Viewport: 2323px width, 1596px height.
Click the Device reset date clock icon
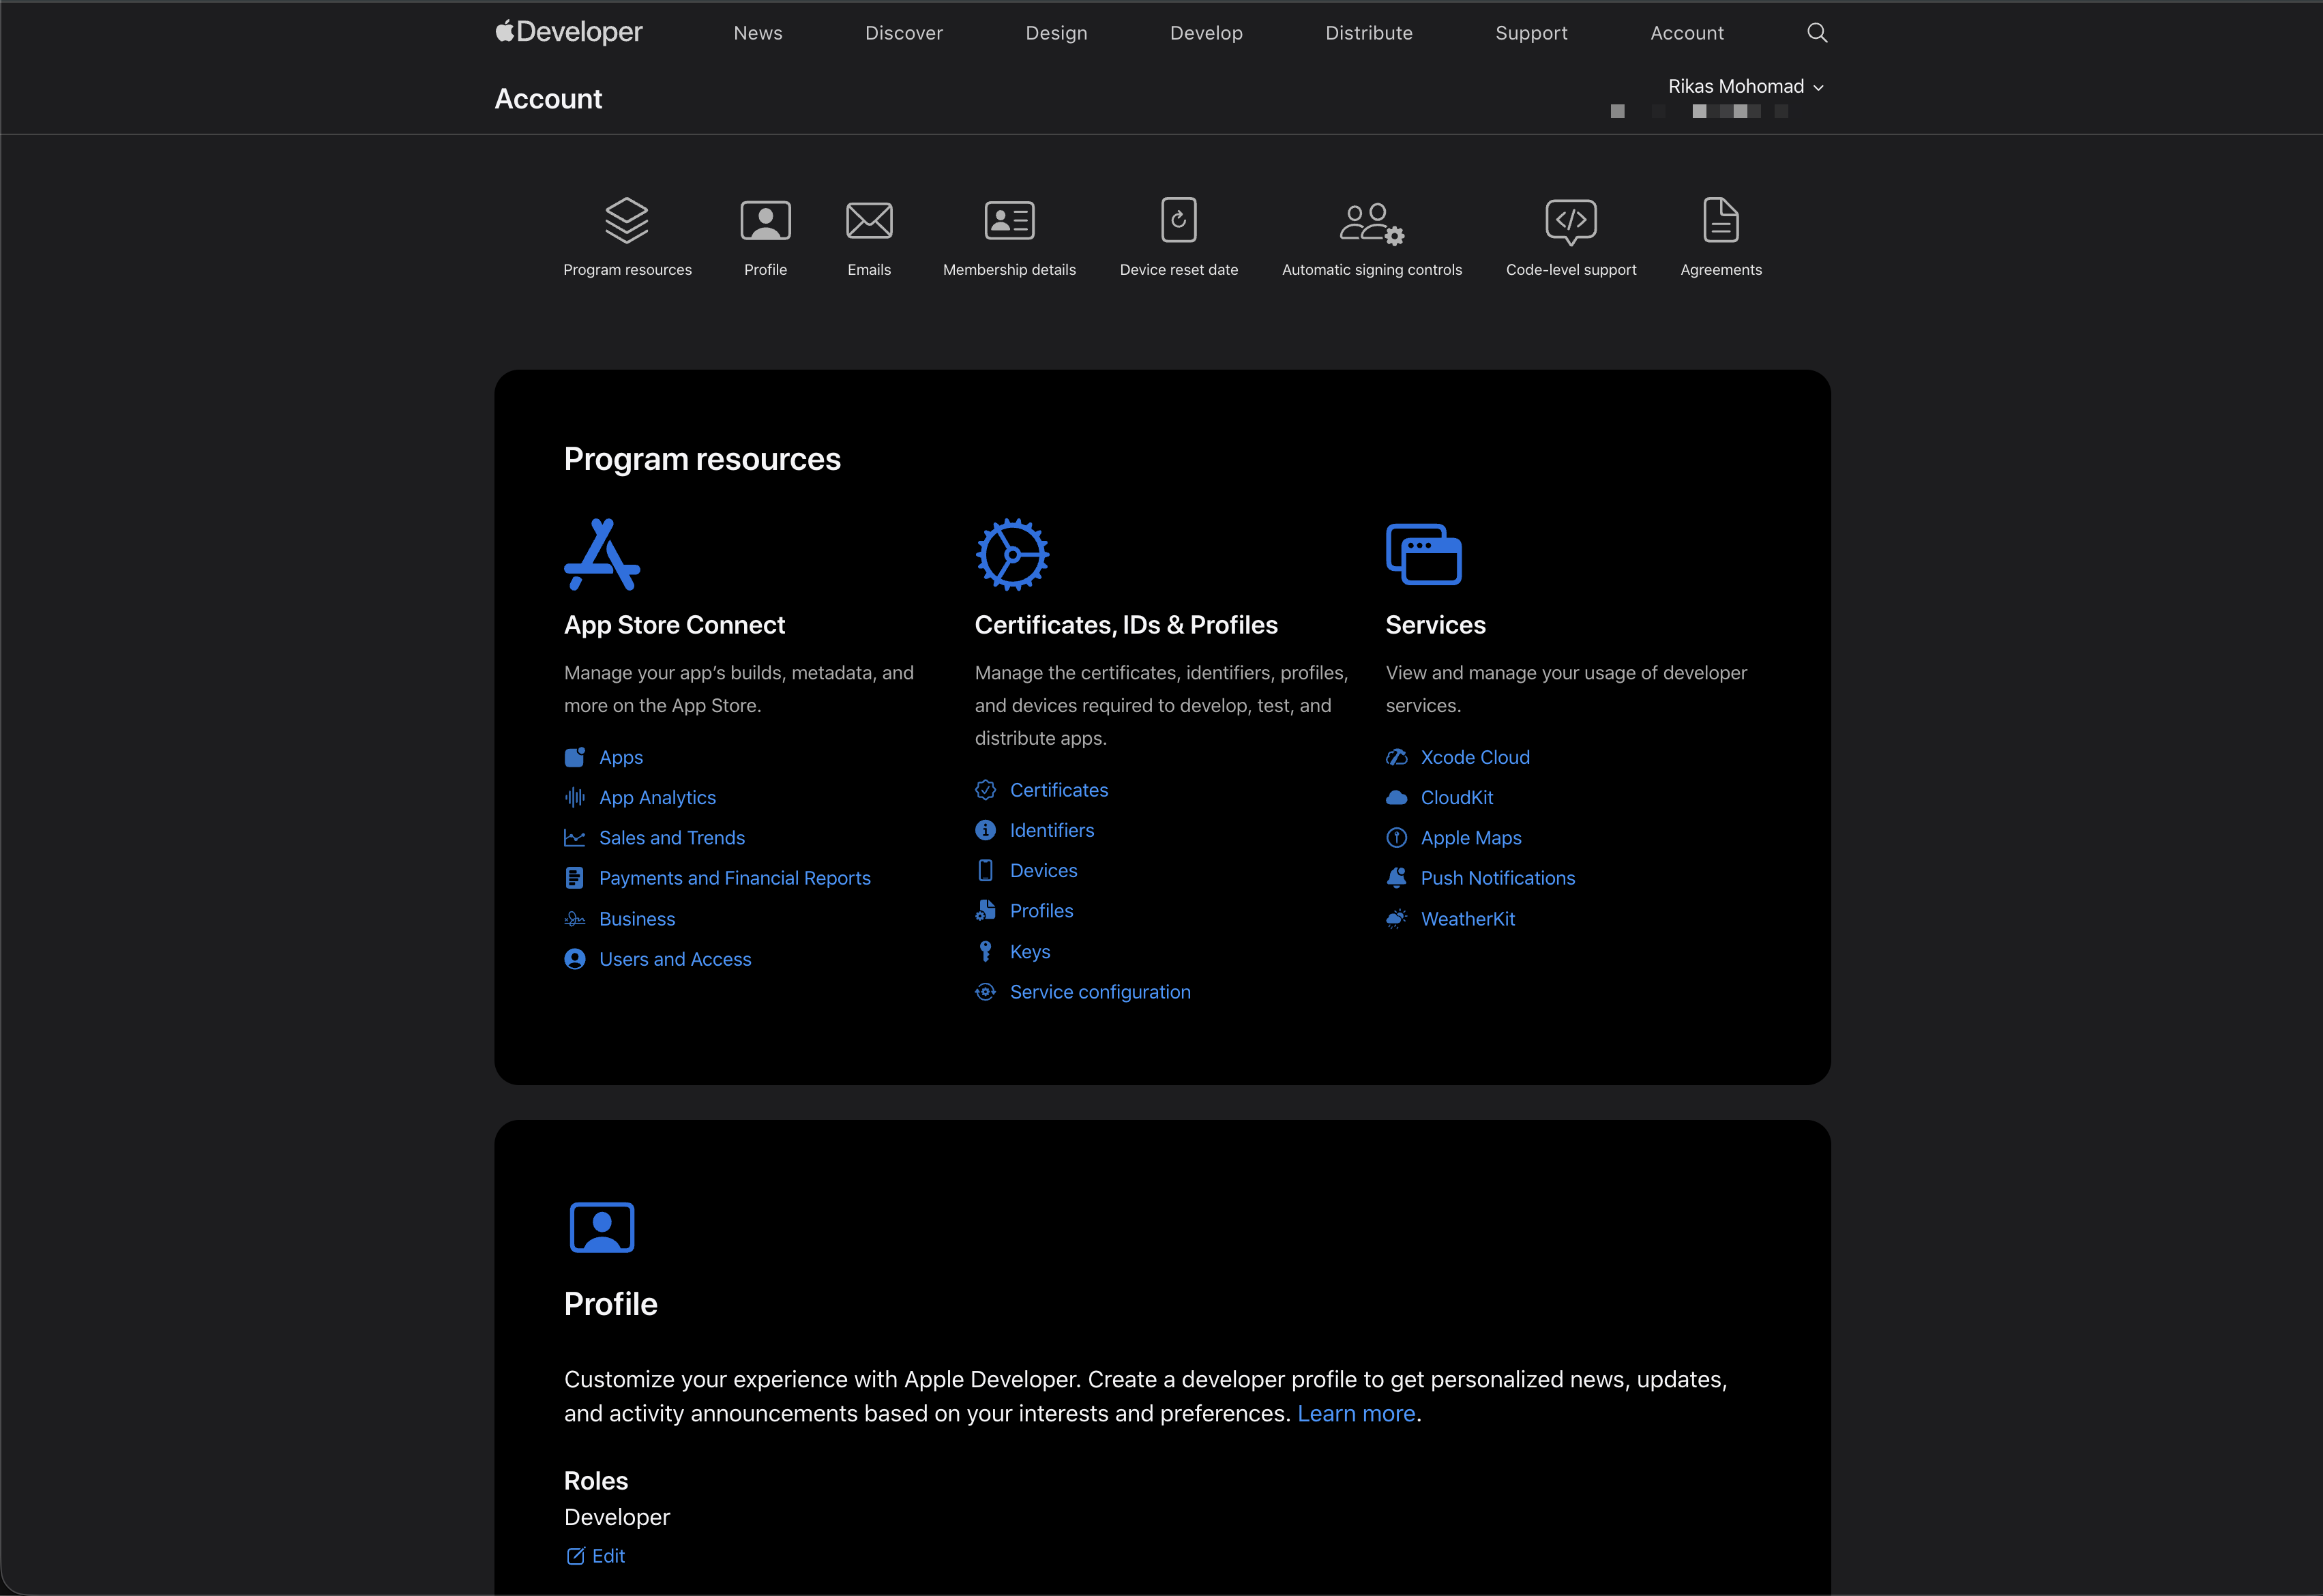point(1179,221)
